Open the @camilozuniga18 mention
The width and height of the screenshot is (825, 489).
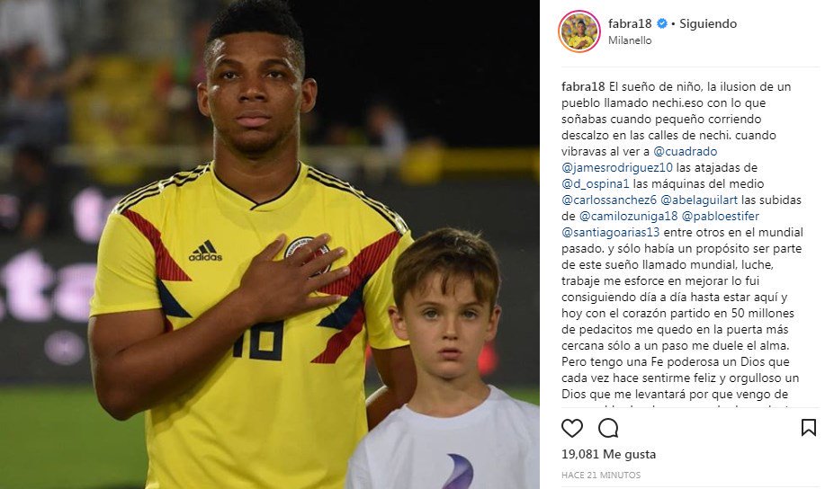point(628,216)
